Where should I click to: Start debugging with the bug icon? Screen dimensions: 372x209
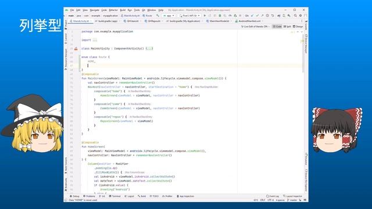(220, 16)
